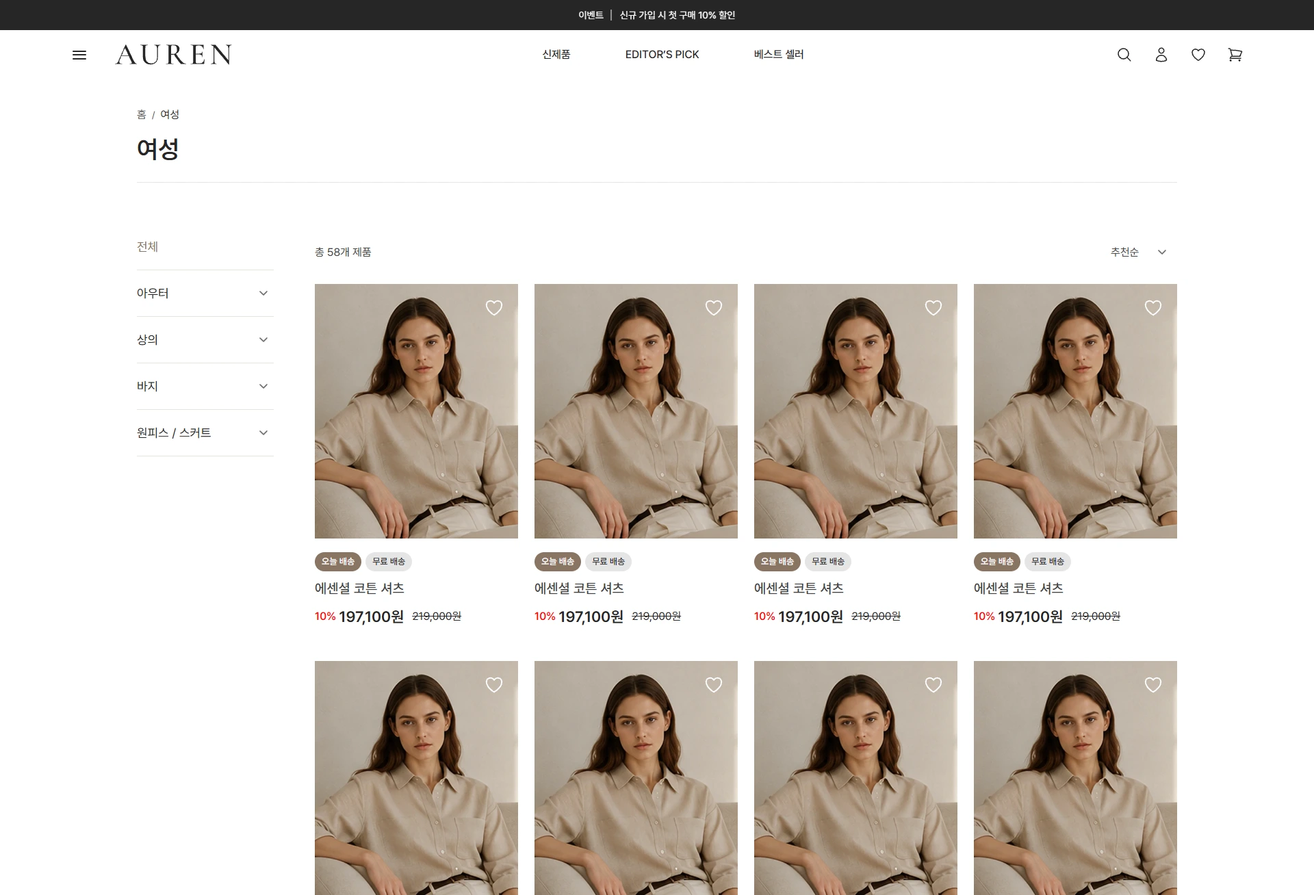
Task: Open 에센셜 코튼 셔츠 title of third product
Action: click(799, 588)
